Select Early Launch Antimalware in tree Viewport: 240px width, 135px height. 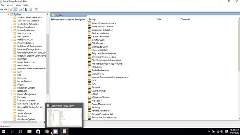tap(29, 46)
